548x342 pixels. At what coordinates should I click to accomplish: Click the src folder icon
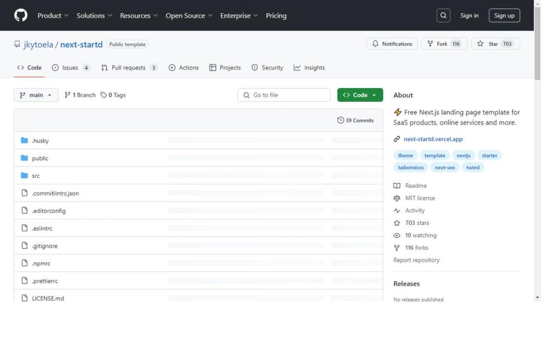click(x=24, y=175)
